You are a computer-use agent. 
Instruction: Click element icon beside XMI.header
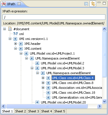(21, 44)
